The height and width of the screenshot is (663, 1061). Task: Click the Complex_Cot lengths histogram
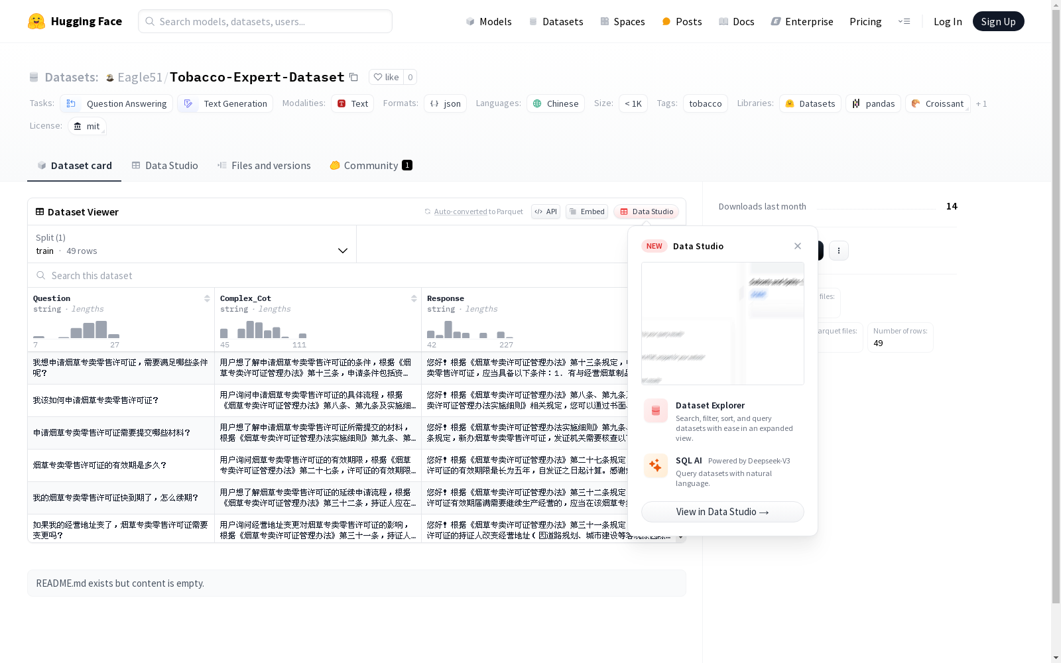click(263, 330)
